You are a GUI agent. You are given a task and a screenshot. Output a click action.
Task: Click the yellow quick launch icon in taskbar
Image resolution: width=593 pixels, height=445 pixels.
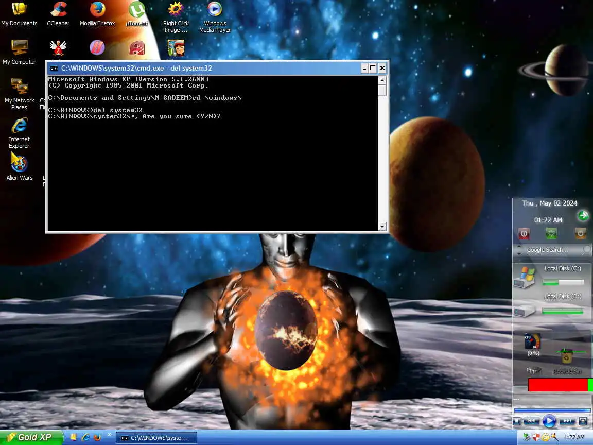coord(74,437)
